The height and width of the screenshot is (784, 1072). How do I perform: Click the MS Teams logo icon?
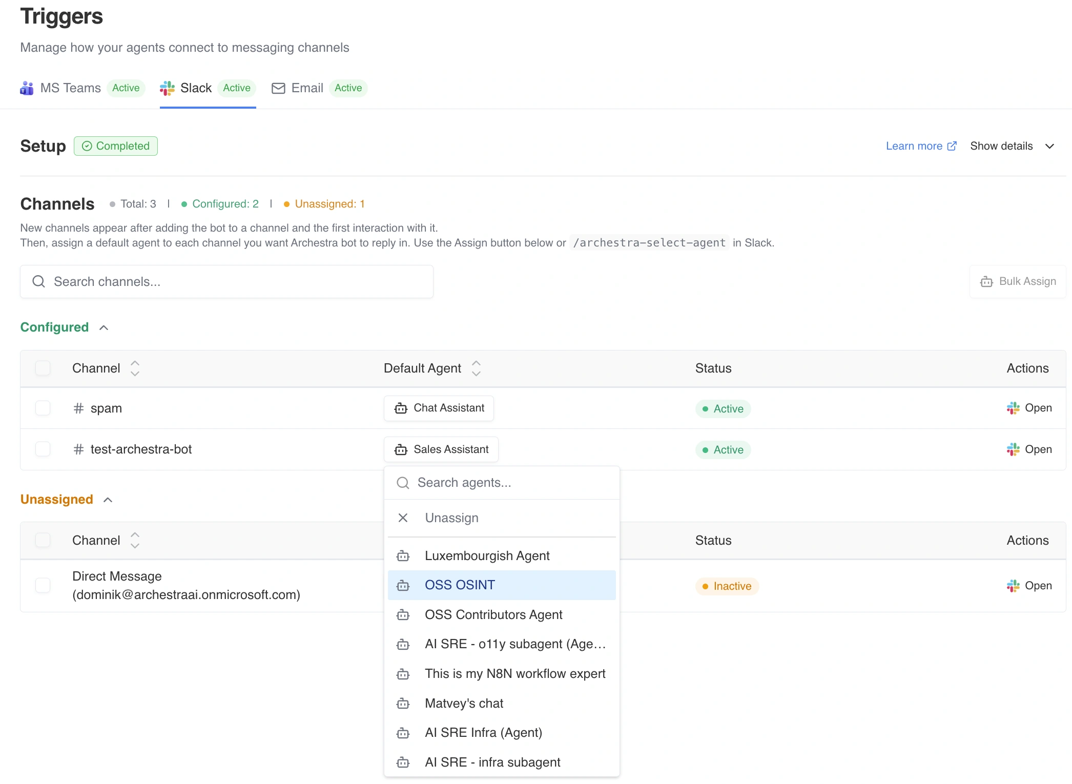click(x=27, y=88)
